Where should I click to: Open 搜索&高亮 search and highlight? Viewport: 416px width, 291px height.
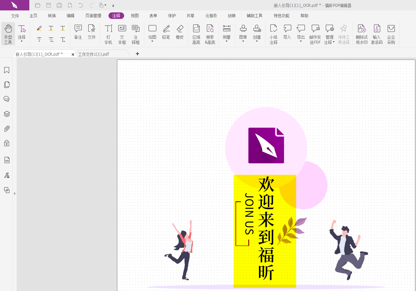click(x=210, y=34)
